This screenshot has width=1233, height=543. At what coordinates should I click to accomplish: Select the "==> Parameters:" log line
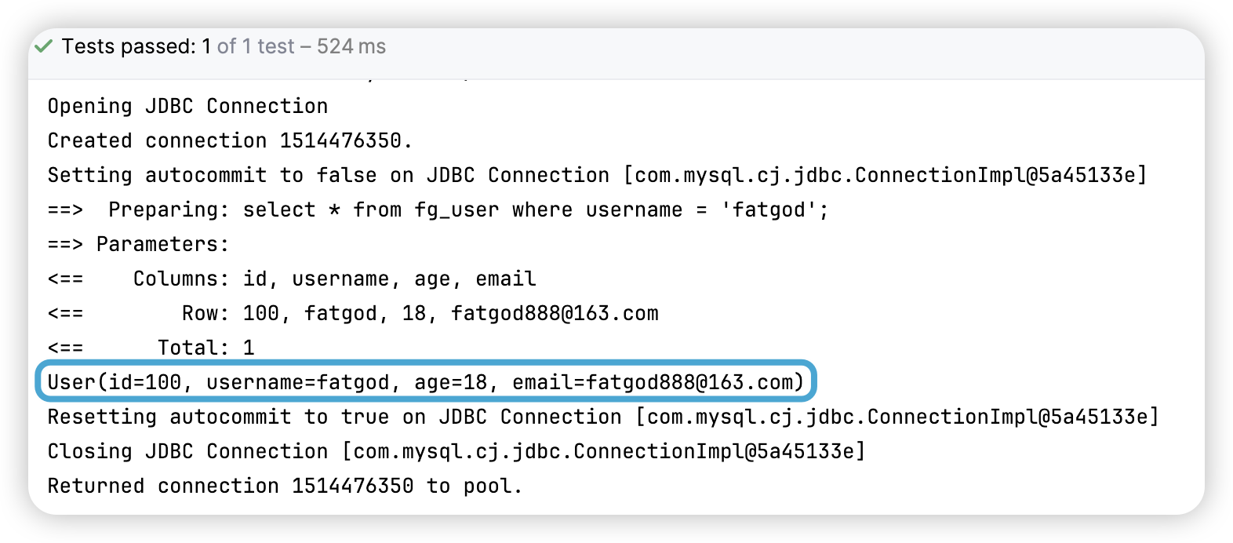point(138,244)
